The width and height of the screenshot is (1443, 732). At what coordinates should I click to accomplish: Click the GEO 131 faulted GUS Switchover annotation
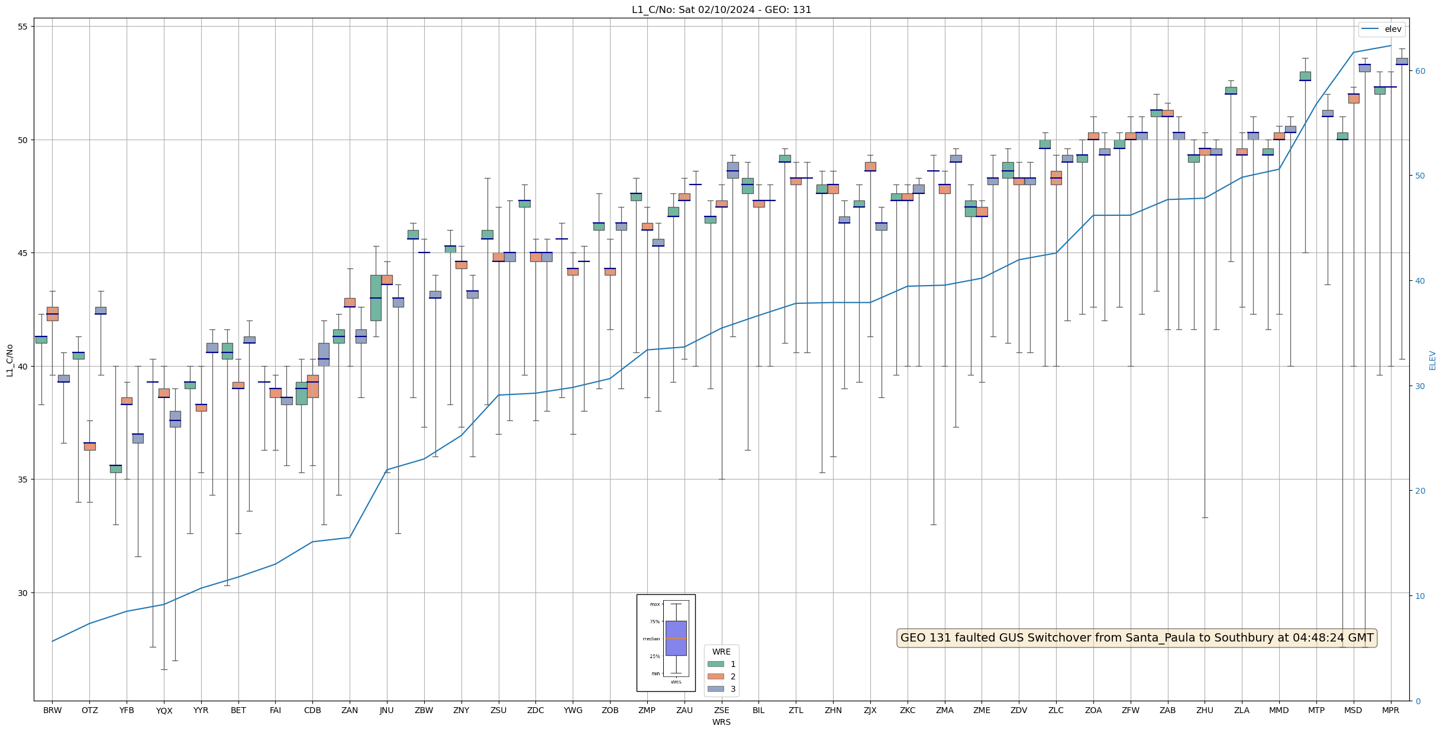(x=1137, y=638)
